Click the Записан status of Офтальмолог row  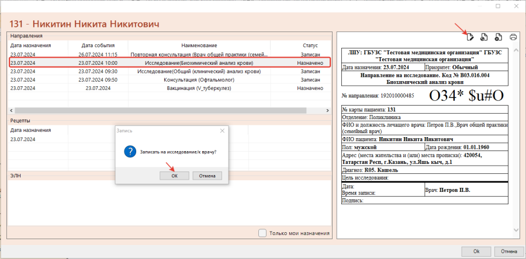[x=310, y=80]
